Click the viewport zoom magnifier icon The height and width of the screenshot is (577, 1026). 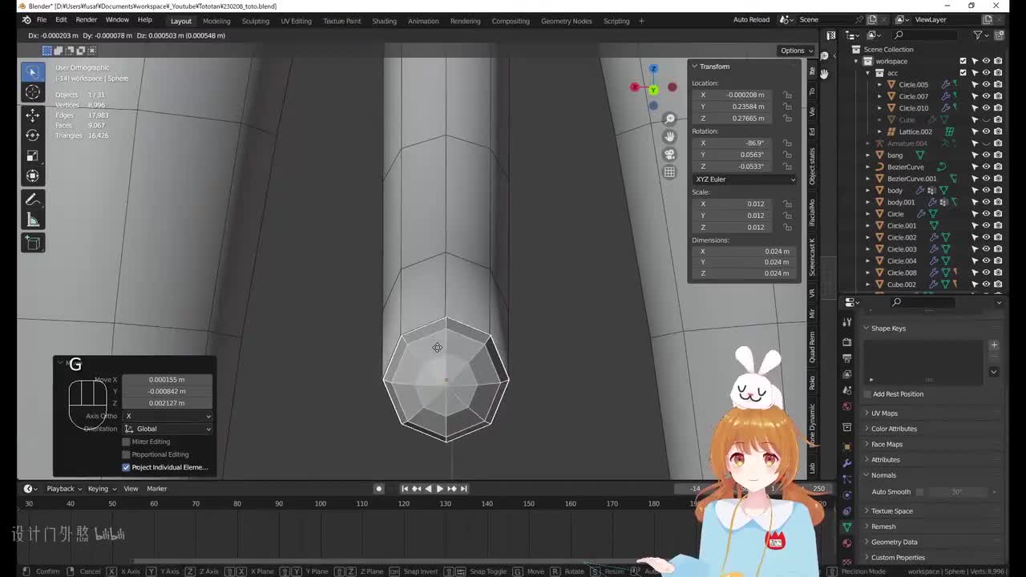[x=669, y=119]
